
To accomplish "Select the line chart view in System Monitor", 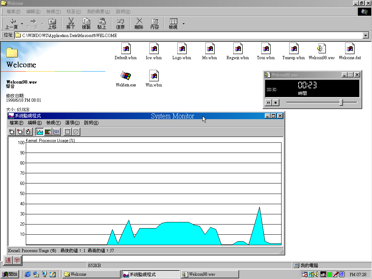I will click(40, 132).
